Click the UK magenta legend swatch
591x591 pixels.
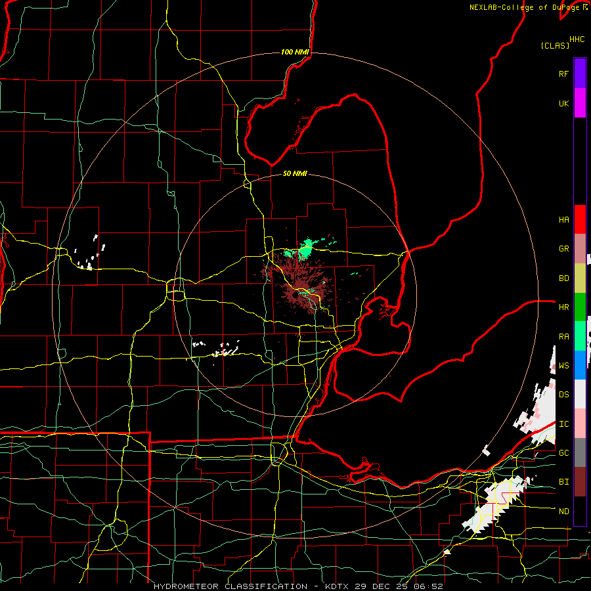(x=580, y=103)
